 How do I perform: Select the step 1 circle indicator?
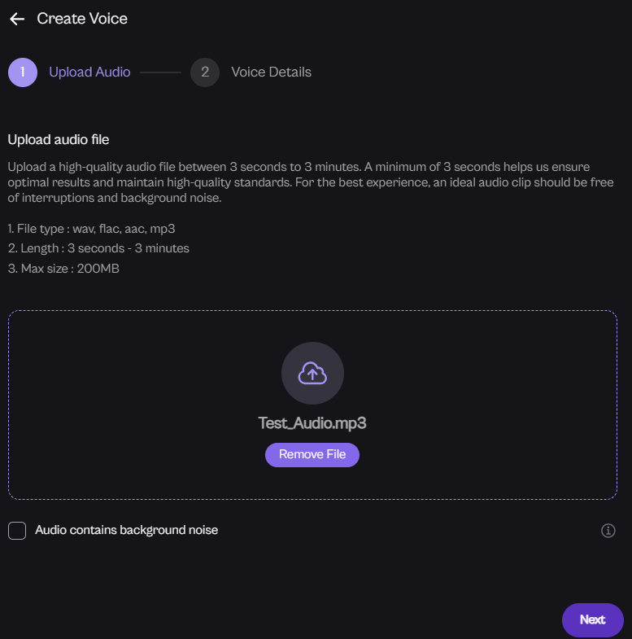(x=23, y=72)
